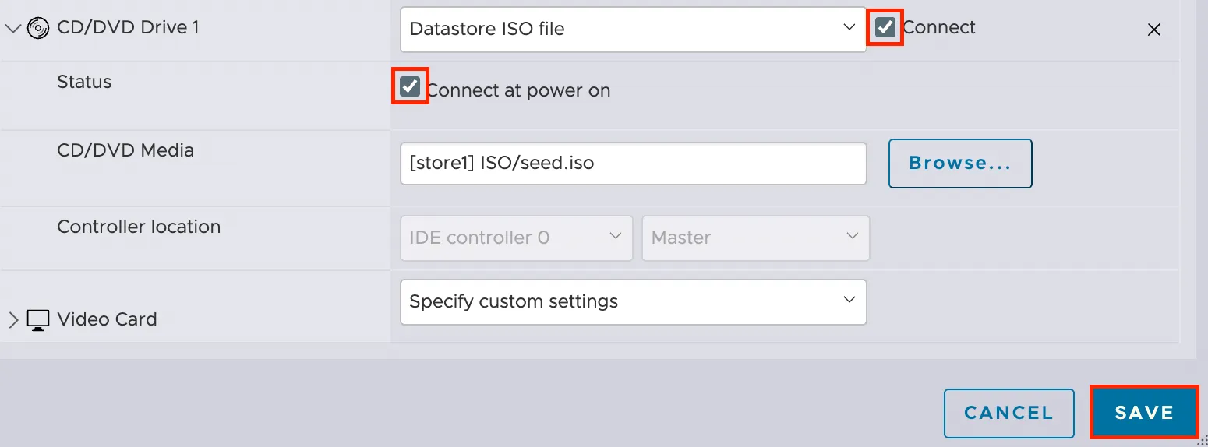1208x447 pixels.
Task: Open the Specify custom settings dropdown
Action: (x=633, y=301)
